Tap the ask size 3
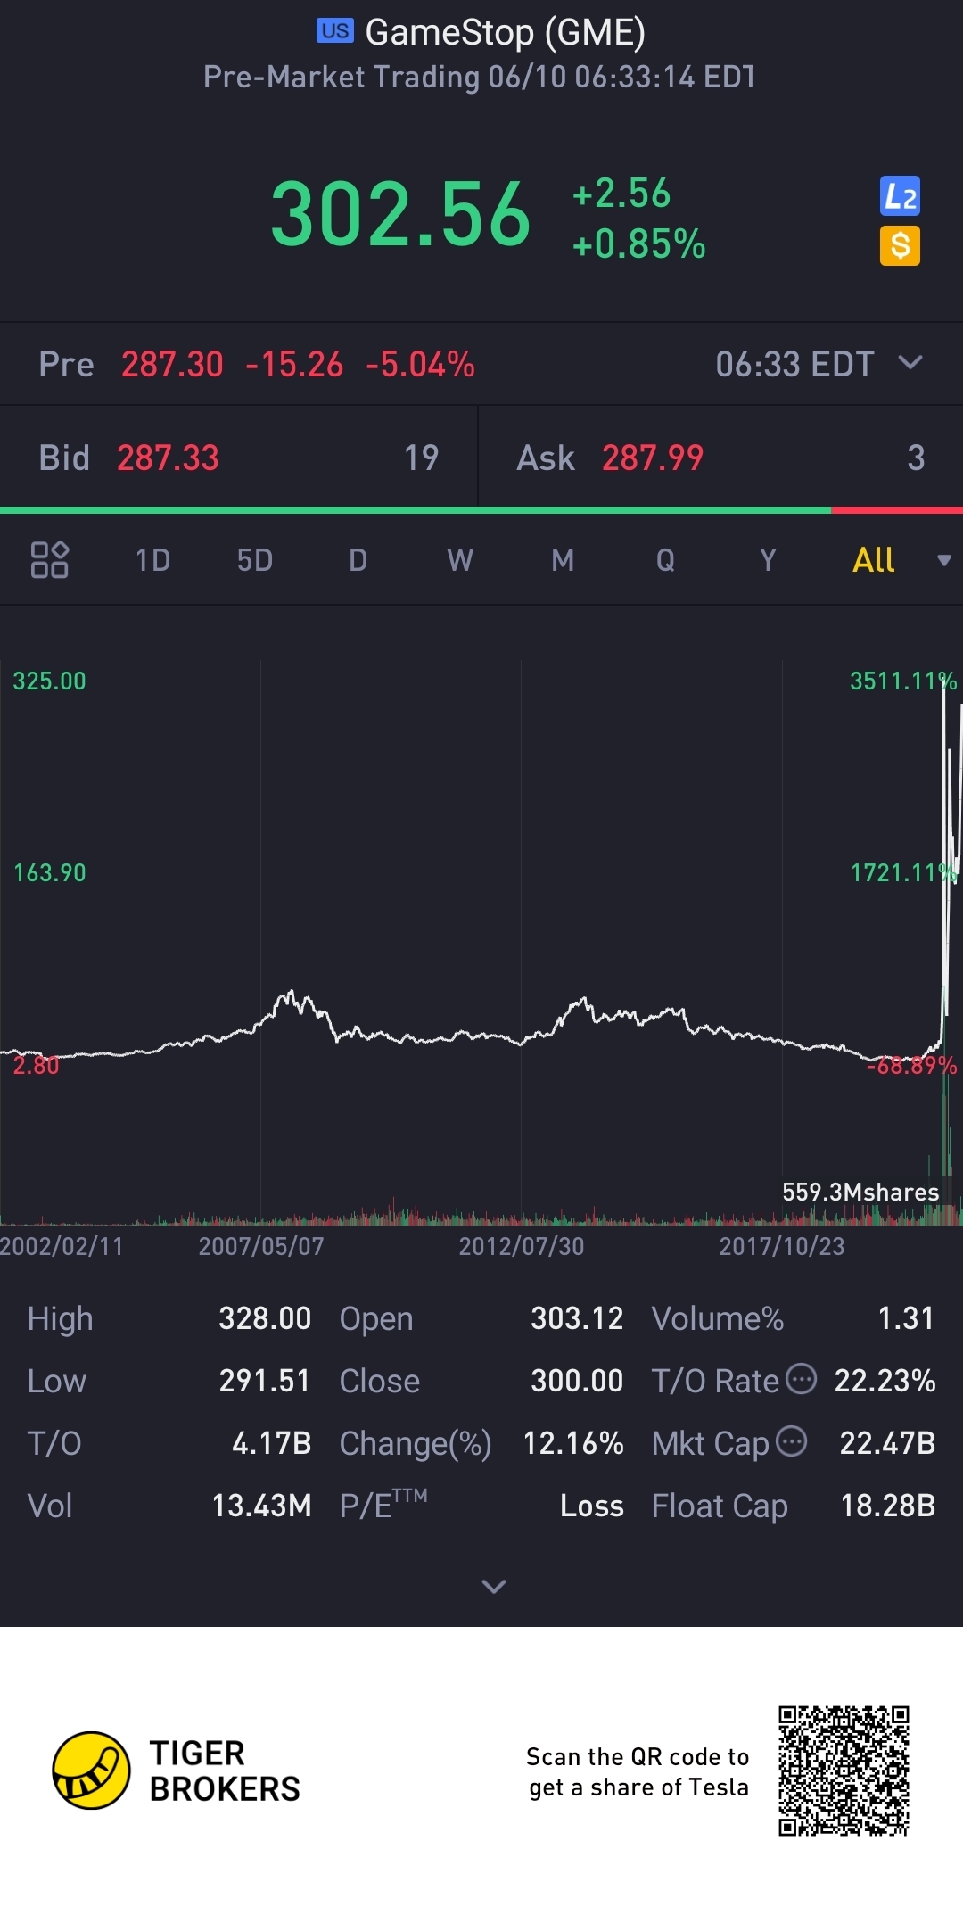 (x=916, y=458)
